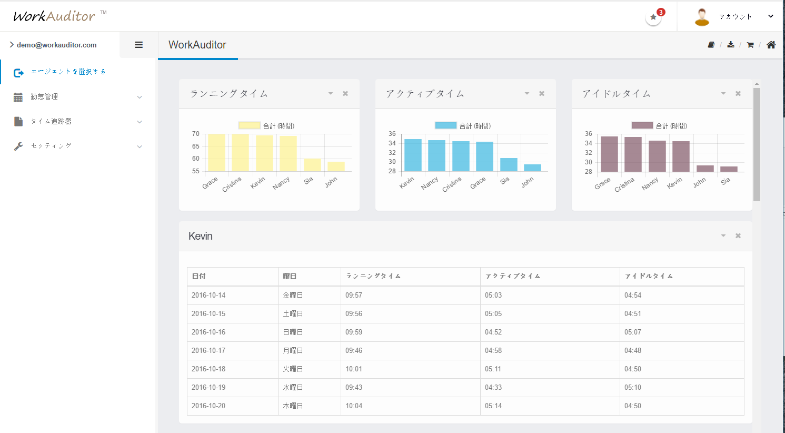Click the ランニングタイム table column header
Image resolution: width=785 pixels, height=433 pixels.
click(411, 277)
